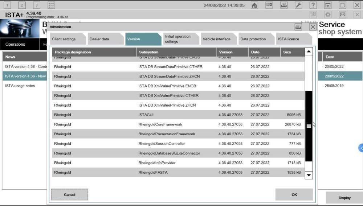The width and height of the screenshot is (363, 206).
Task: Click the Display button
Action: coord(344,198)
